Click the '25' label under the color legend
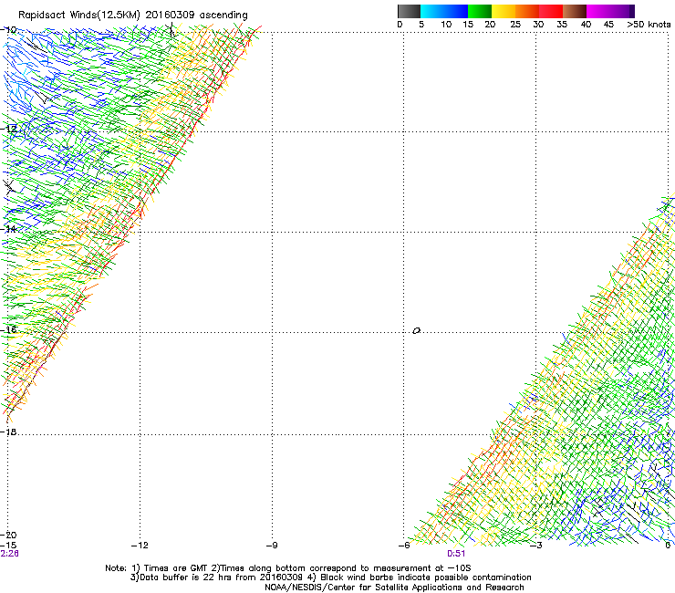The width and height of the screenshot is (675, 593). (x=515, y=24)
